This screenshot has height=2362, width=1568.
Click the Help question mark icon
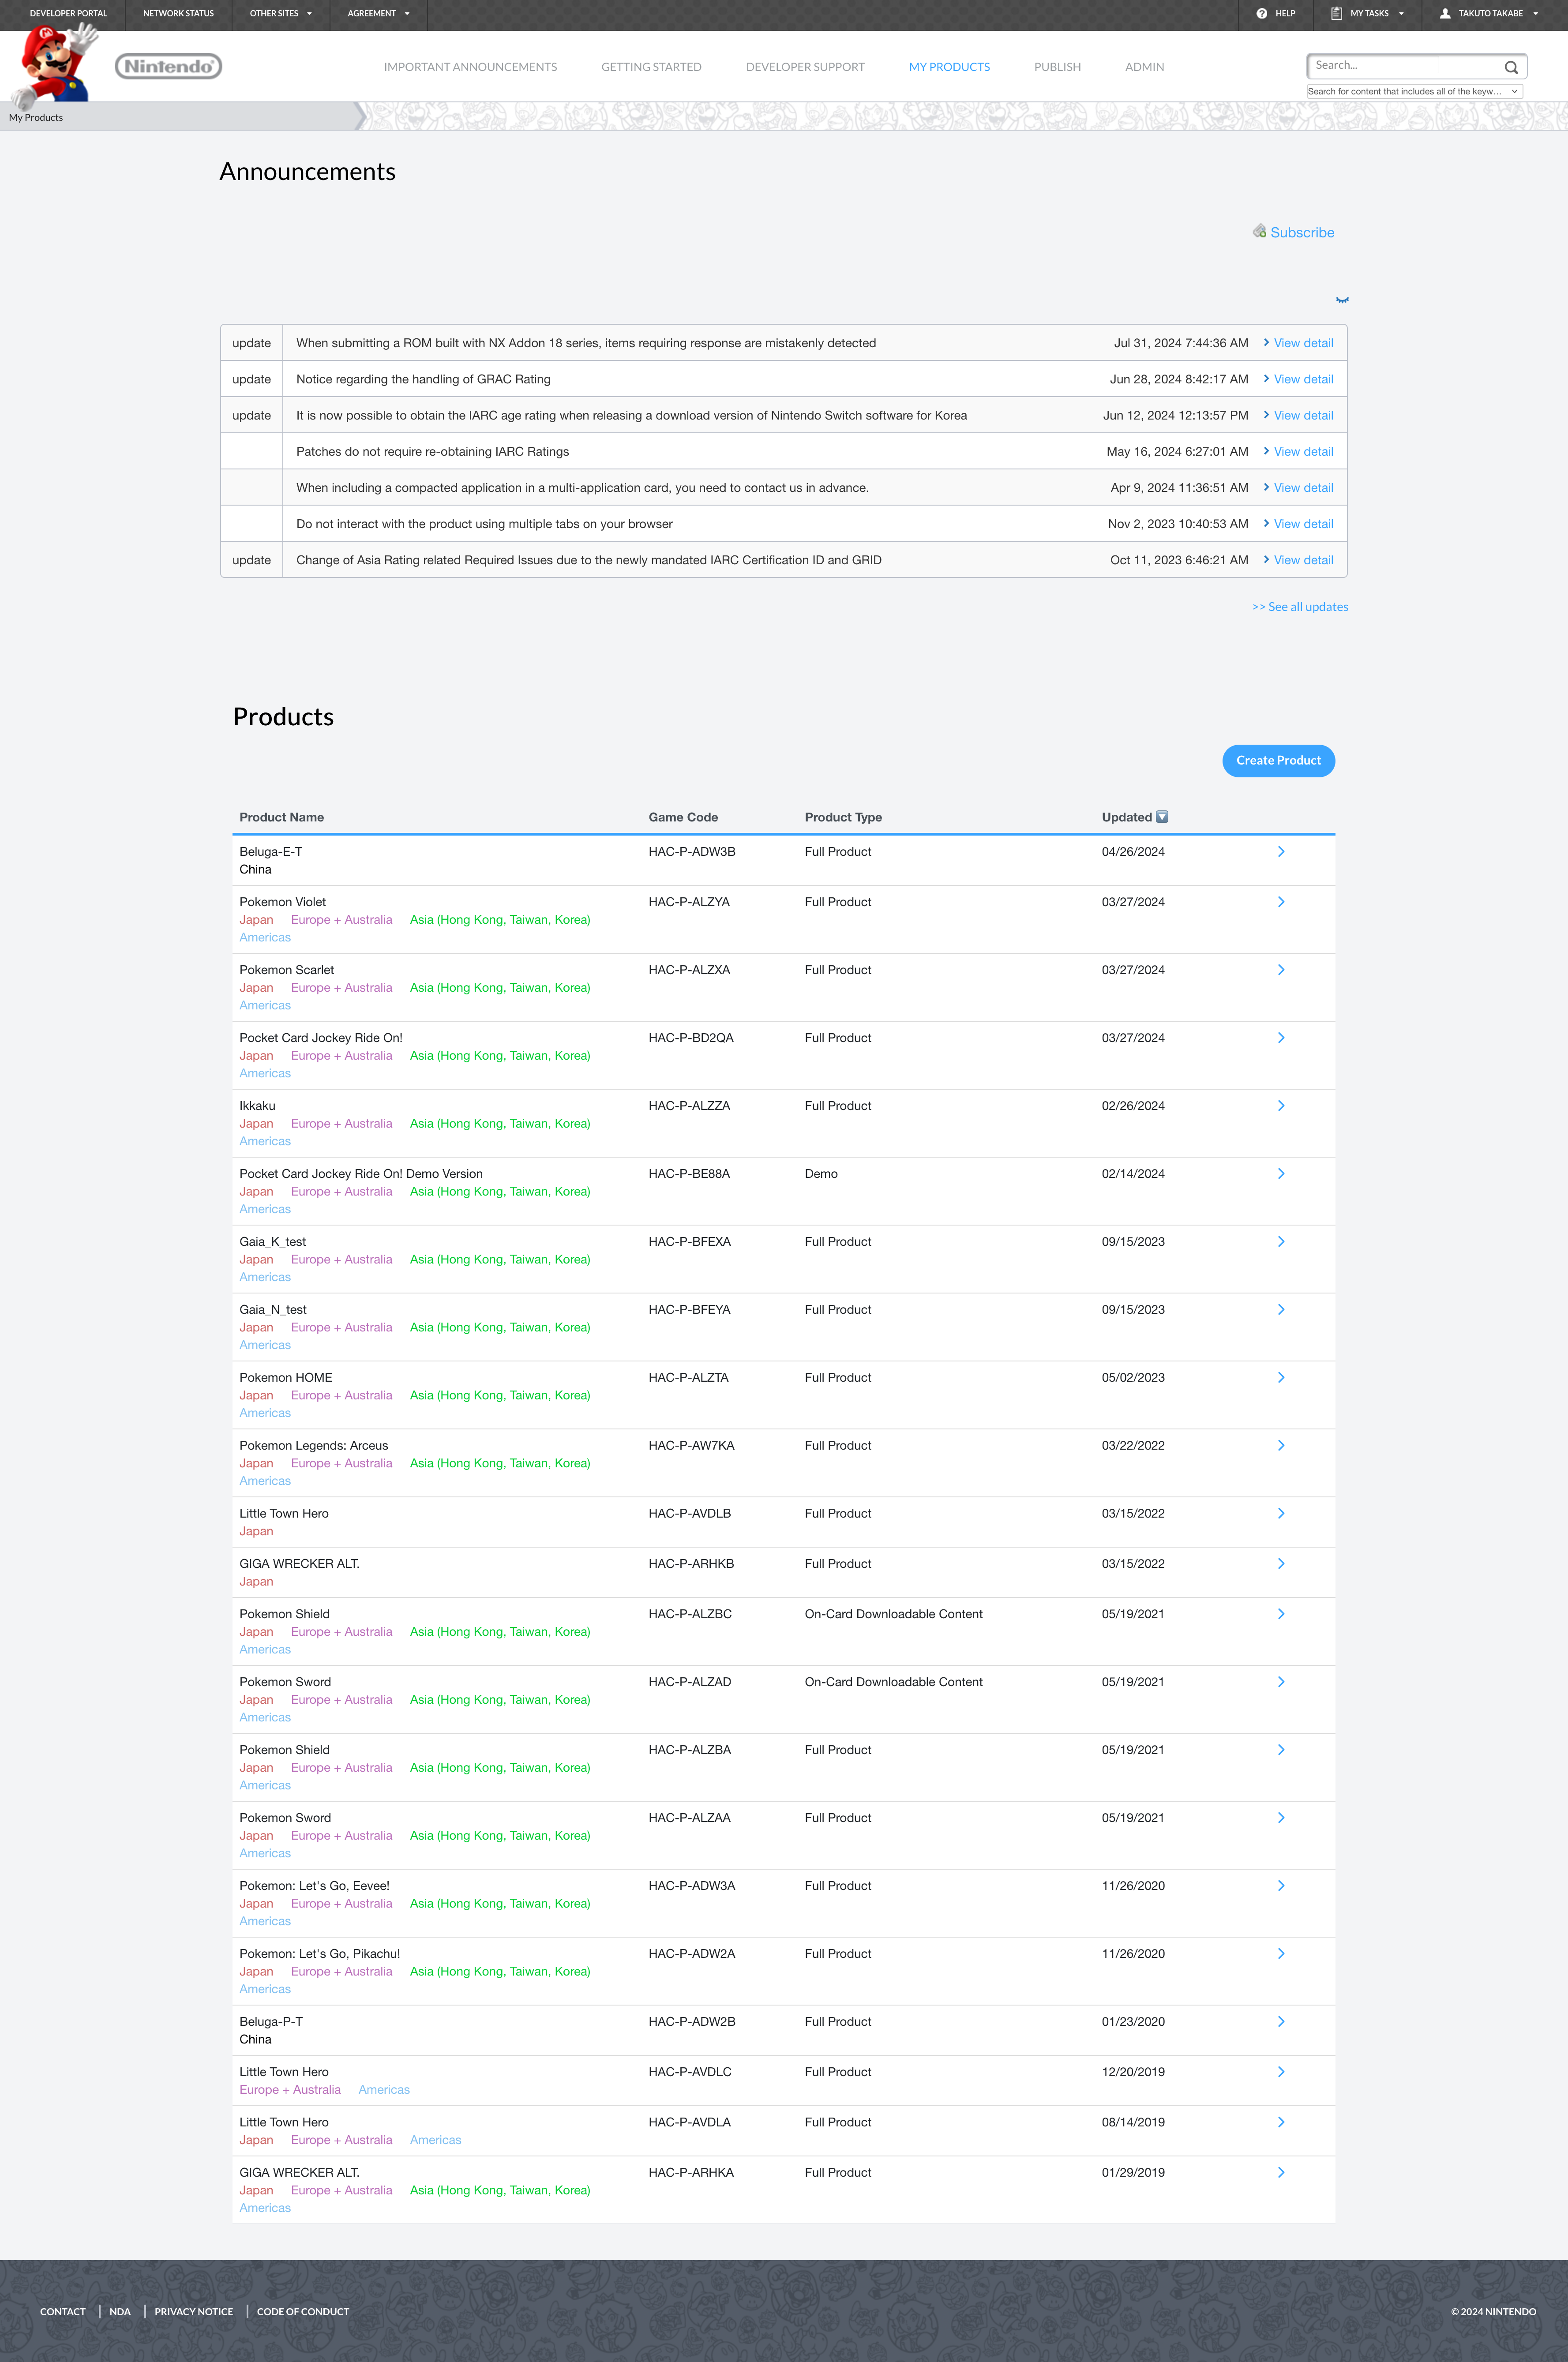[1261, 14]
